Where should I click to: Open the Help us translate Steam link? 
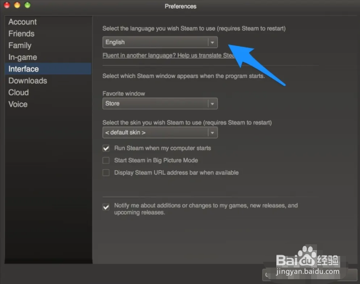tap(169, 55)
